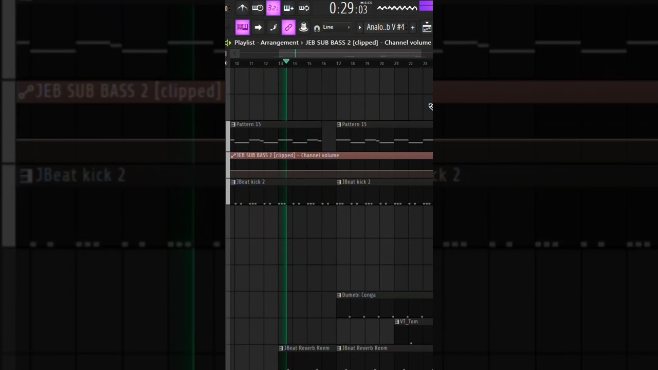
Task: Click the playlist horizontal scrollbar thumb
Action: [350, 53]
